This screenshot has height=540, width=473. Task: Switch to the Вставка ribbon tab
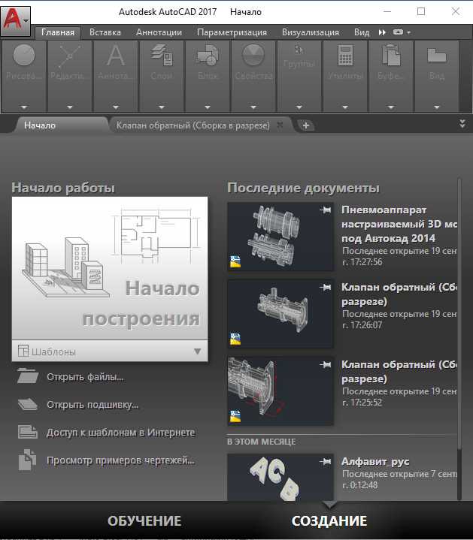click(105, 32)
